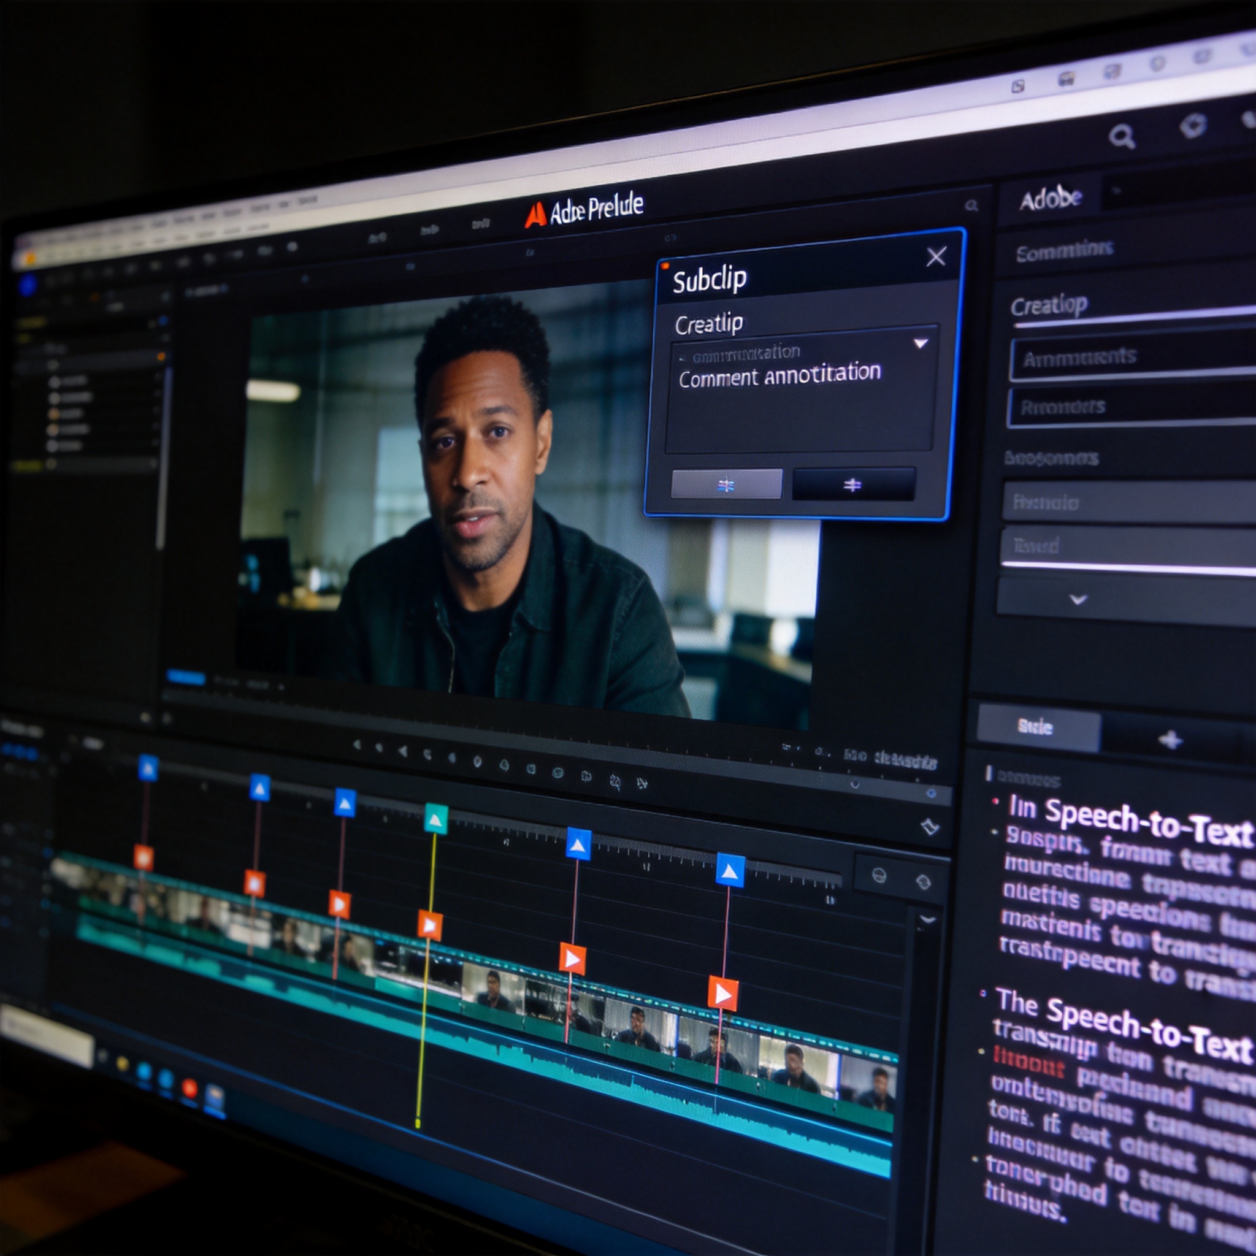Click the orange play marker on the yellow playhead

(430, 925)
